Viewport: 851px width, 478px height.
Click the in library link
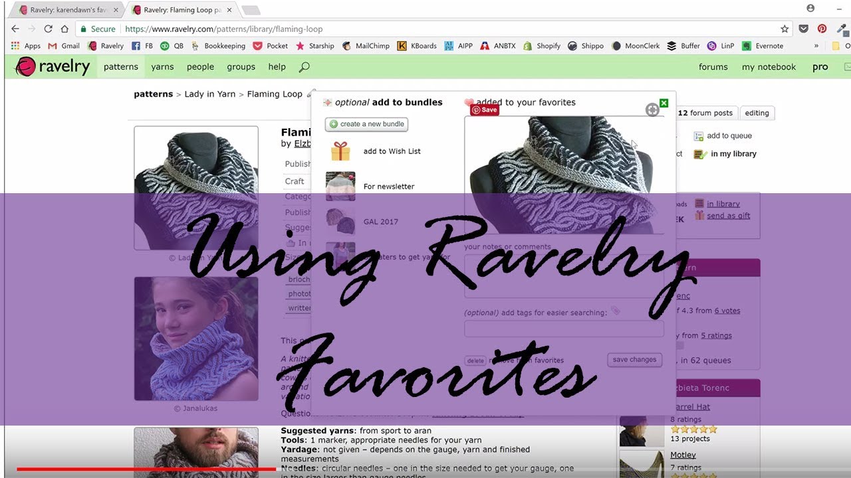723,204
